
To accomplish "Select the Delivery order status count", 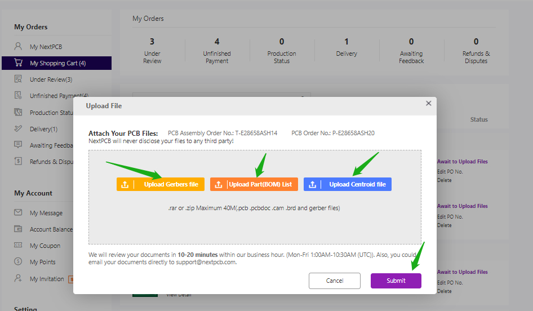I will 347,42.
